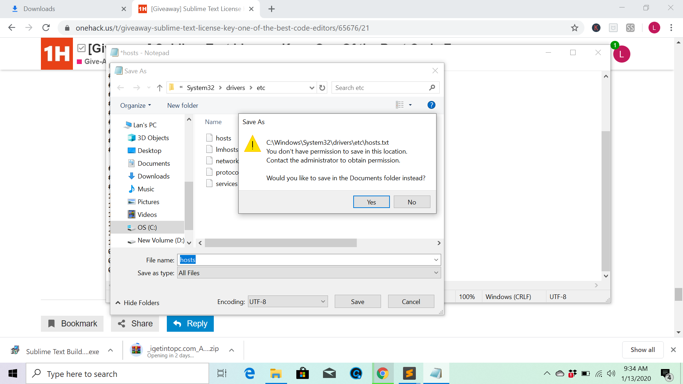This screenshot has width=683, height=384.
Task: Open the help question mark icon
Action: pos(431,105)
